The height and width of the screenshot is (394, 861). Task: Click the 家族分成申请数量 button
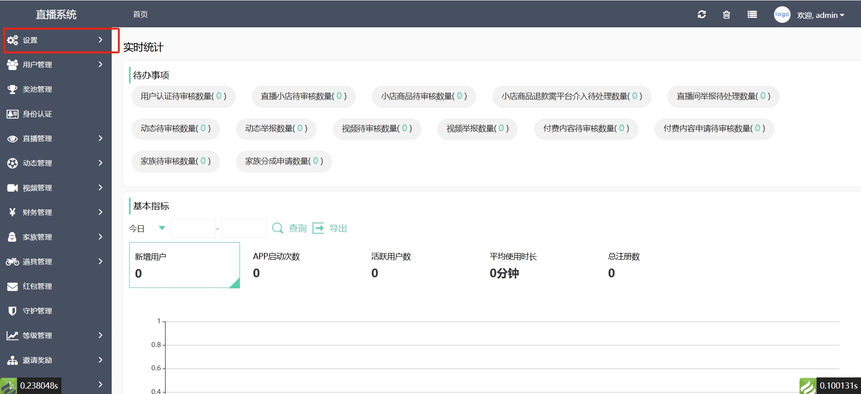pos(284,162)
